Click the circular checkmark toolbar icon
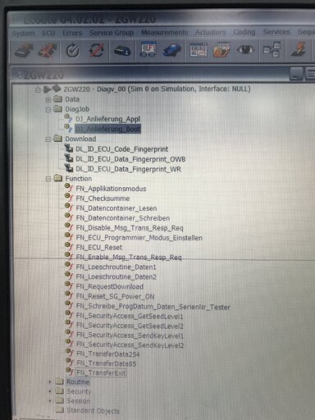 pos(72,51)
